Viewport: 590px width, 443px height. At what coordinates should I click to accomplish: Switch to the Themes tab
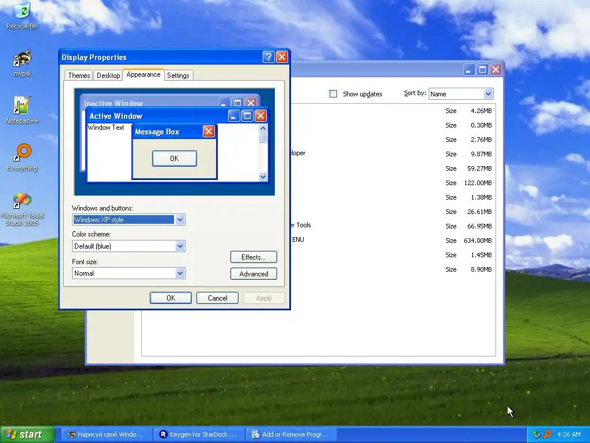tap(79, 76)
